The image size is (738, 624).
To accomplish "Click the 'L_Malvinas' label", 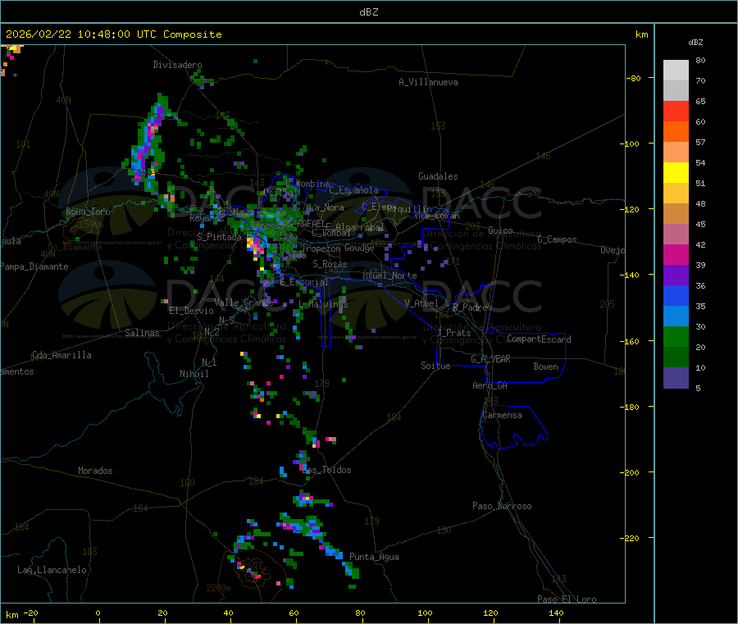I will 323,304.
